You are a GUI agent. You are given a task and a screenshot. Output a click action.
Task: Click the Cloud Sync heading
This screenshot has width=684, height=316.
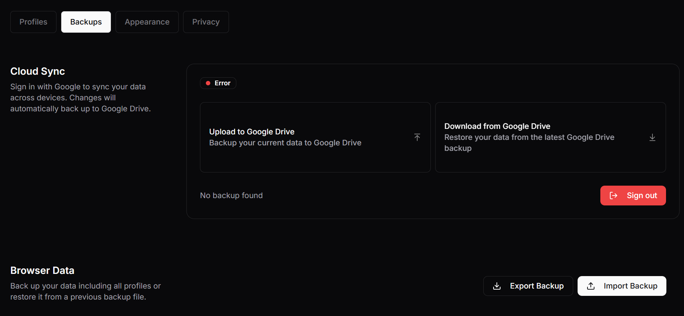click(37, 71)
